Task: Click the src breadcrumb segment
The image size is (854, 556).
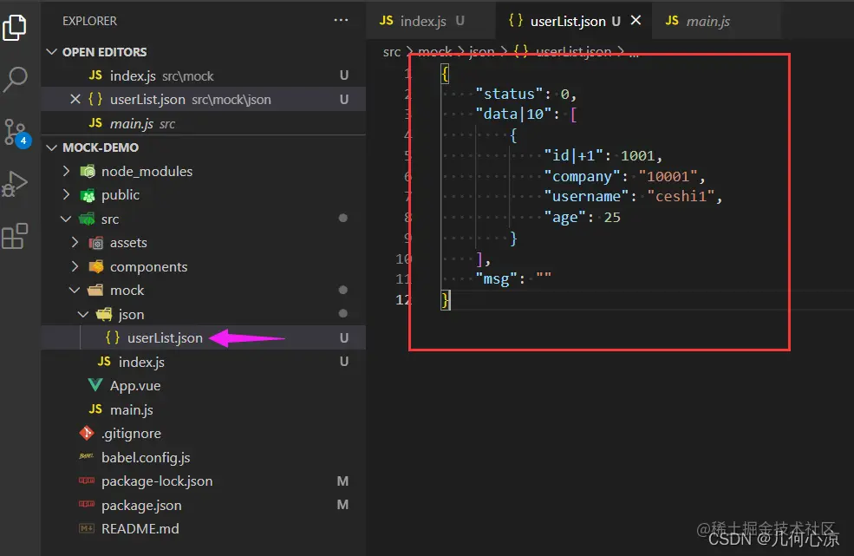Action: 392,51
